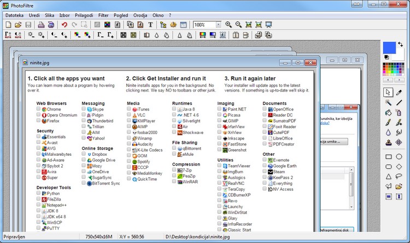Open the Filter menu
Viewport: 410px width, 243px height.
pos(103,15)
